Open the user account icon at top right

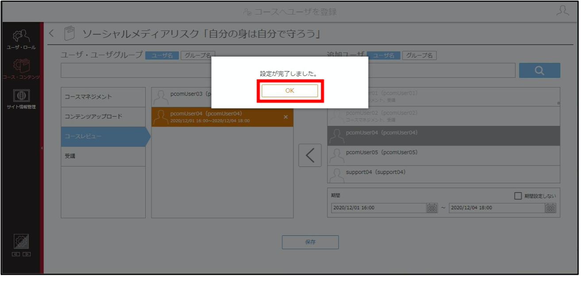pyautogui.click(x=563, y=11)
